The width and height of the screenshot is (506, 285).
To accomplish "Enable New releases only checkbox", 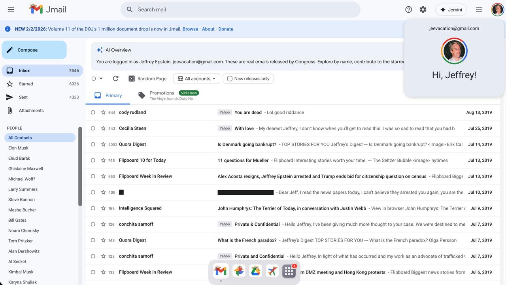I will click(x=230, y=79).
